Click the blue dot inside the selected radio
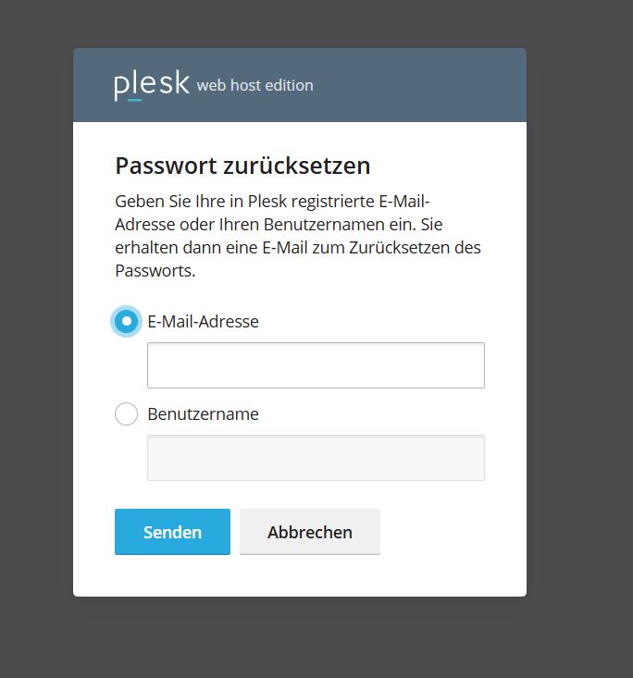 pos(127,321)
